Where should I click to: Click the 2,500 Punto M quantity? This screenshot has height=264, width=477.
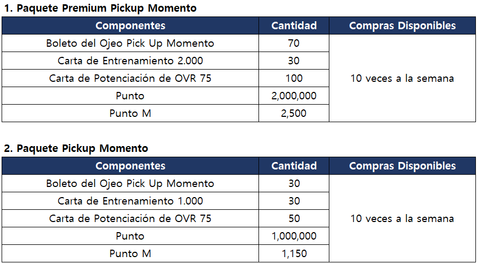[x=294, y=113]
